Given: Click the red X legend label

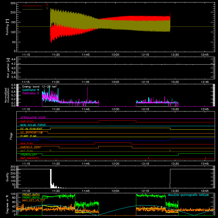Looking at the screenshot, I should tap(47, 5).
